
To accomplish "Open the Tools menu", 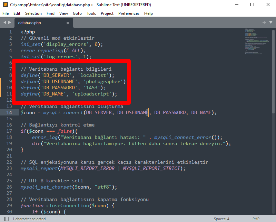I will (91, 13).
